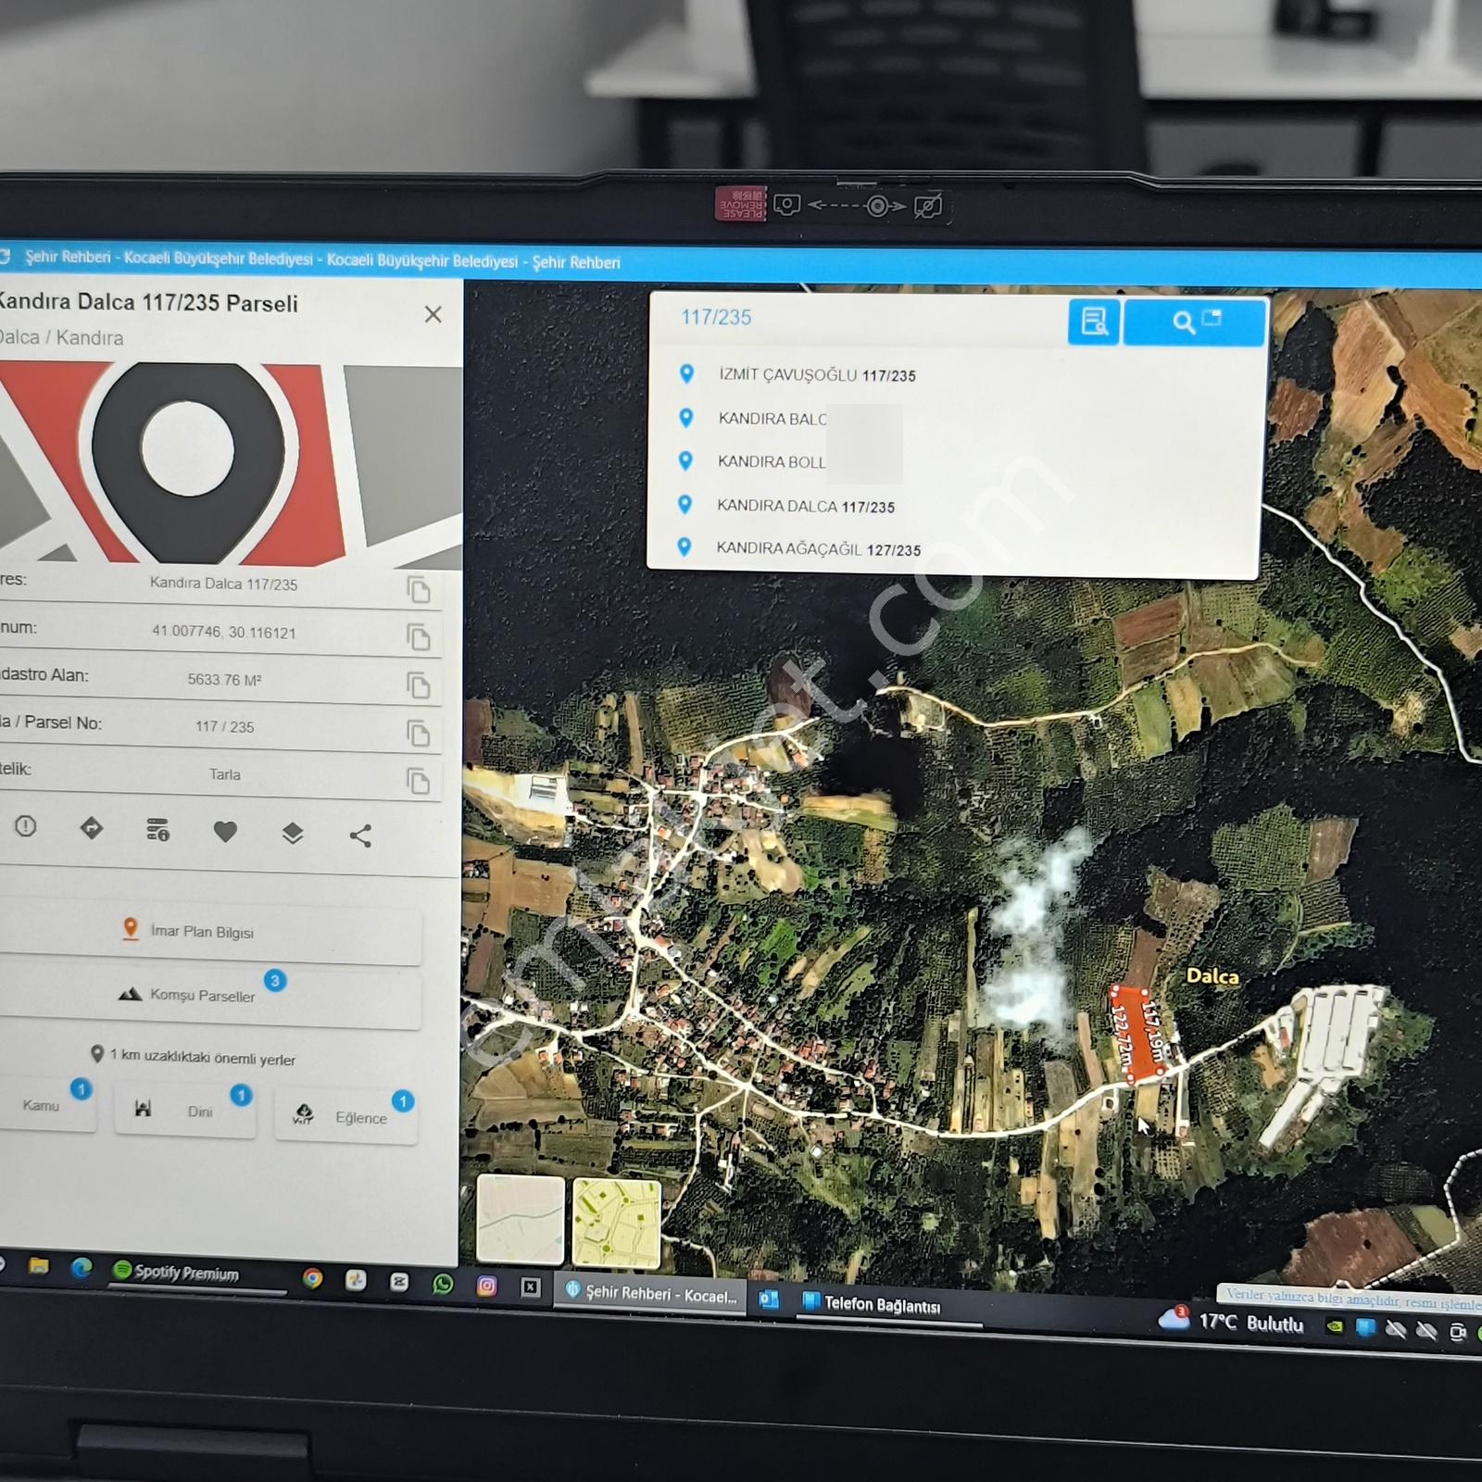Copy the address Kandıra Dalca 117/235

pyautogui.click(x=419, y=589)
